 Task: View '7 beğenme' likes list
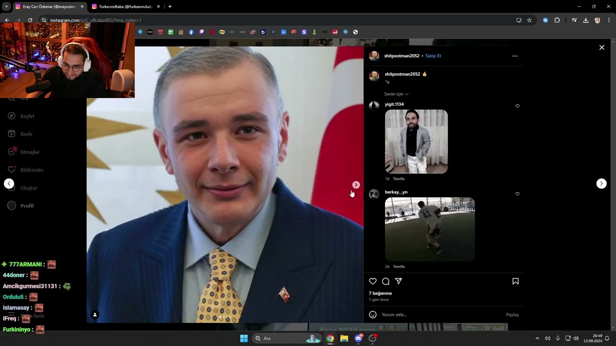380,293
